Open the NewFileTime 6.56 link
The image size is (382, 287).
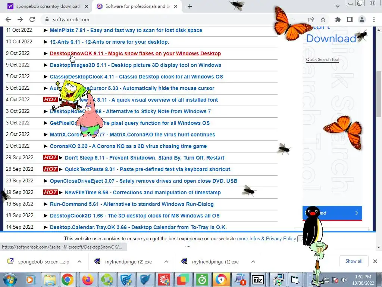click(x=143, y=192)
